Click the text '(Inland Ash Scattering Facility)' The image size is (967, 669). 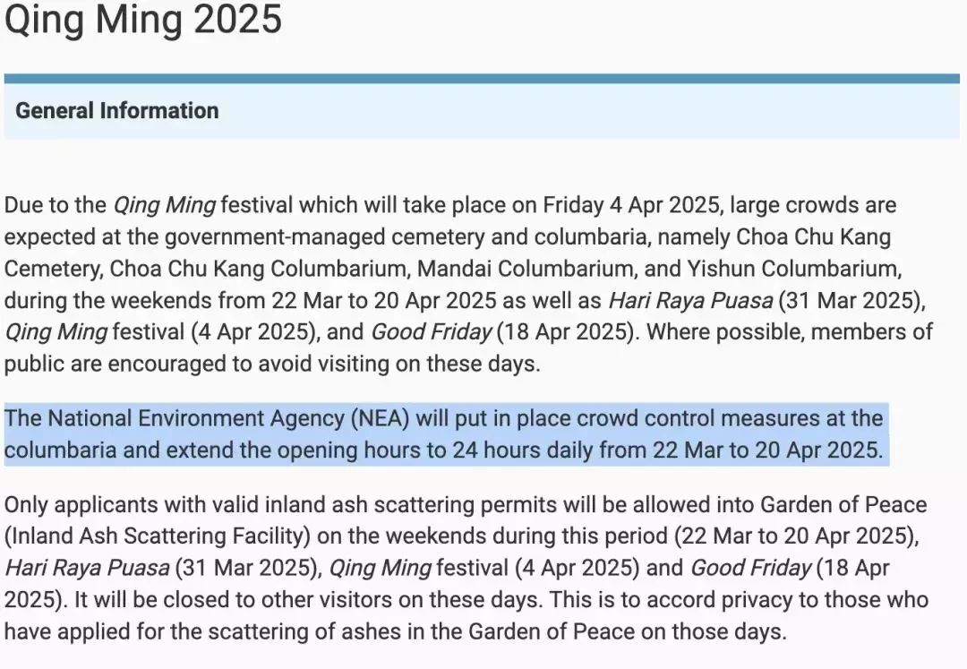[x=158, y=536]
